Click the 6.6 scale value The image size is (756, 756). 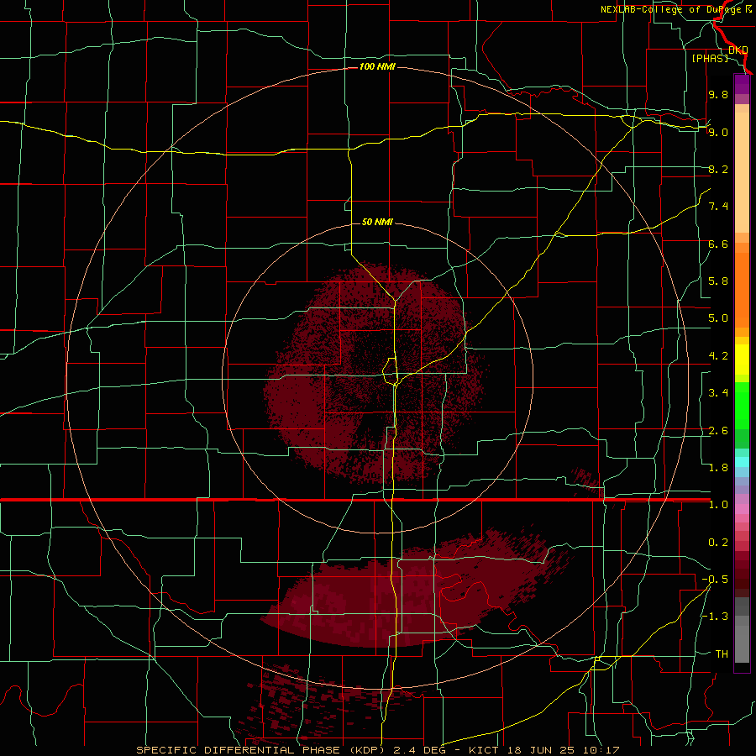[x=718, y=244]
